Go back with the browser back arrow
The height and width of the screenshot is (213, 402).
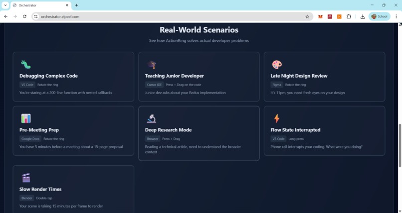tap(5, 16)
